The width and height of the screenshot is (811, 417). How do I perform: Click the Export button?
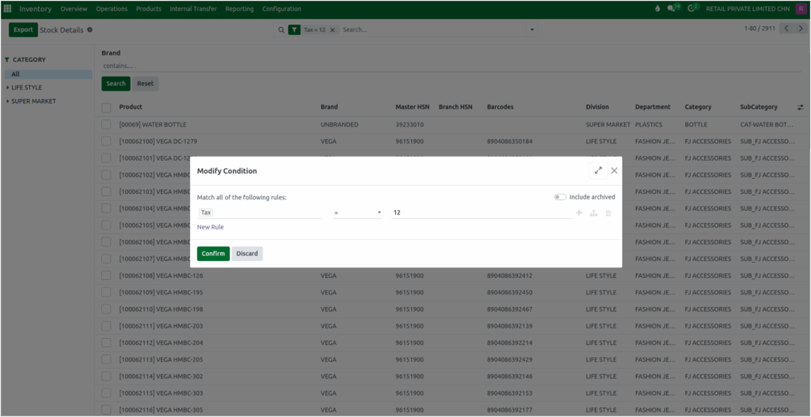tap(23, 30)
